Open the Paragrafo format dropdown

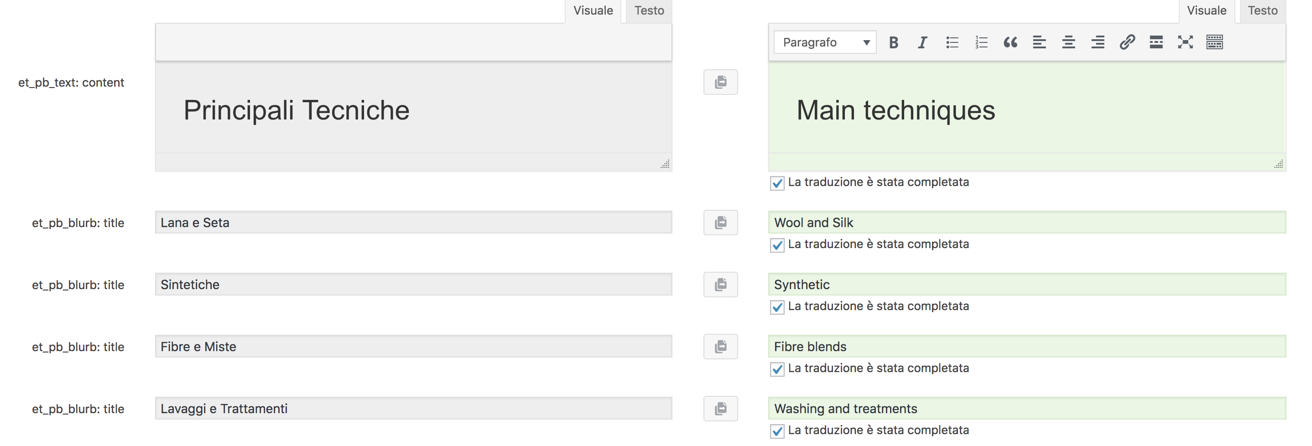[x=825, y=42]
